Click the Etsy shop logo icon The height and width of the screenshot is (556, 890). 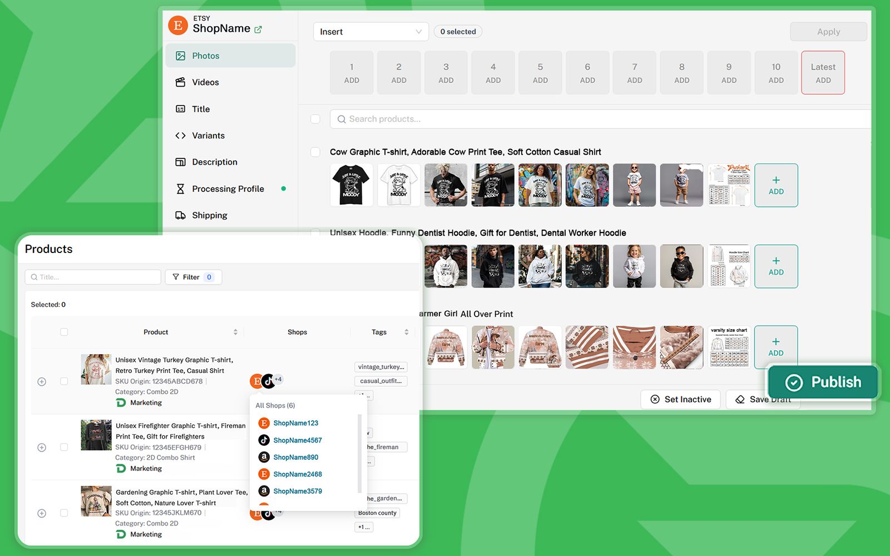(178, 25)
